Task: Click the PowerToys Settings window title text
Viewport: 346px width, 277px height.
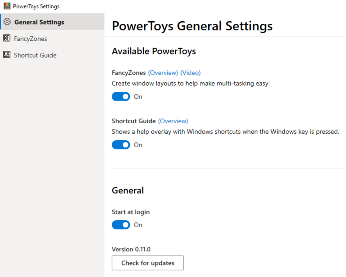Action: click(x=36, y=6)
